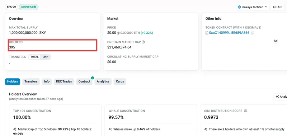Switch transfers view to 24H
This screenshot has width=287, height=136.
(x=46, y=57)
